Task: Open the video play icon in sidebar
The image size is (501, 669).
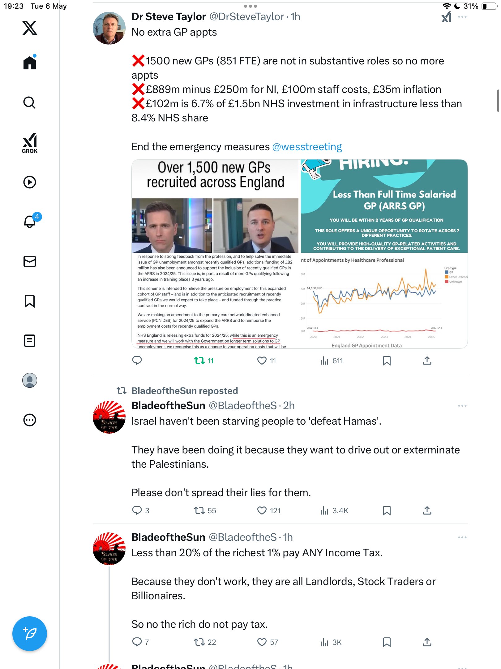Action: [30, 182]
